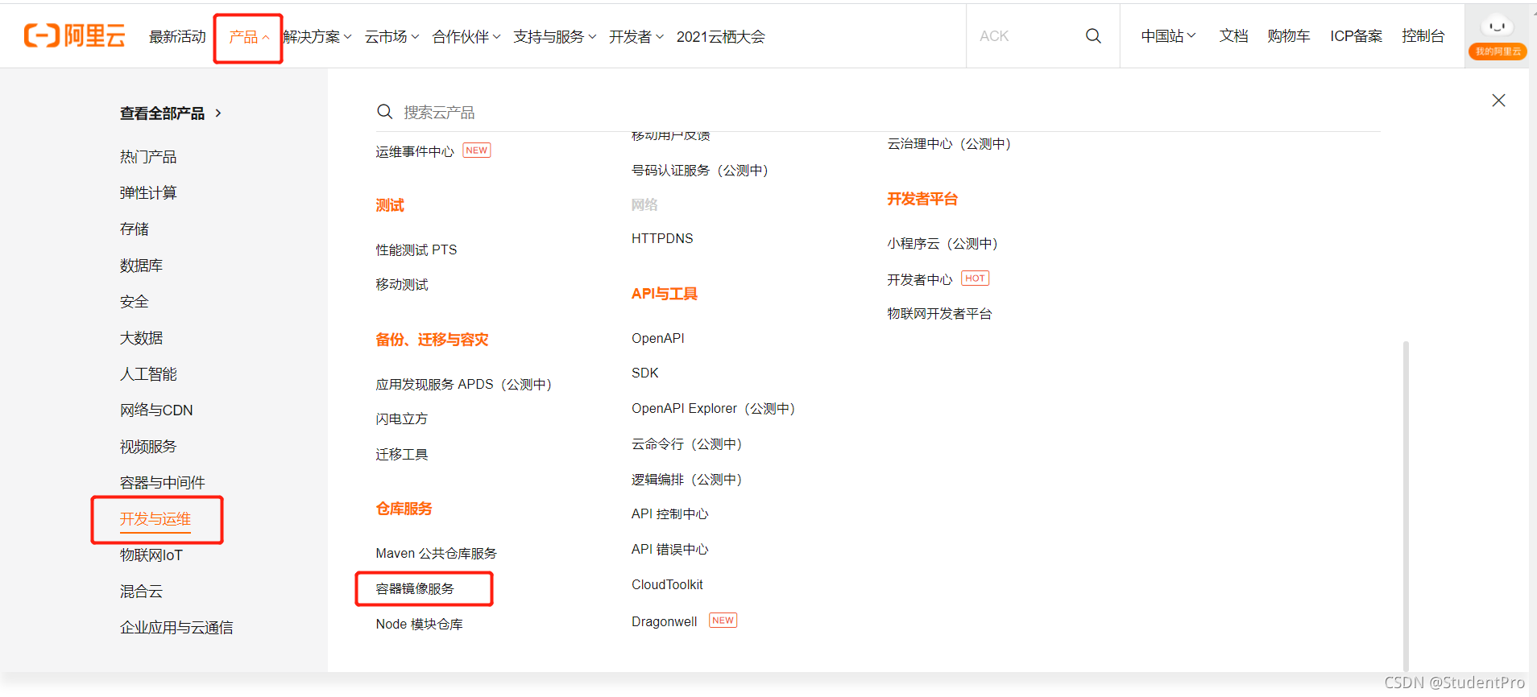Viewport: 1537px width, 697px height.
Task: Click the chevron next to 查看全部产品
Action: (x=218, y=113)
